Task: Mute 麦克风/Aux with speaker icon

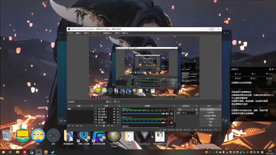Action: [x=167, y=114]
